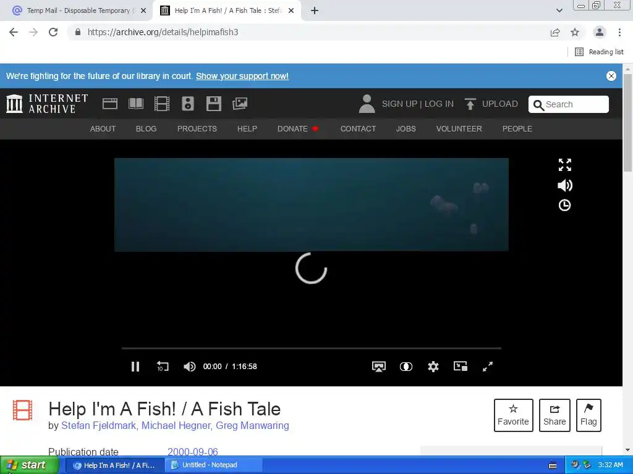The height and width of the screenshot is (474, 633).
Task: Expand theater mode arrows icon
Action: 565,165
